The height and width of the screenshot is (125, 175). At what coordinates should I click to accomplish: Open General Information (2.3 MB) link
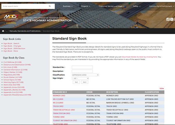15,70
